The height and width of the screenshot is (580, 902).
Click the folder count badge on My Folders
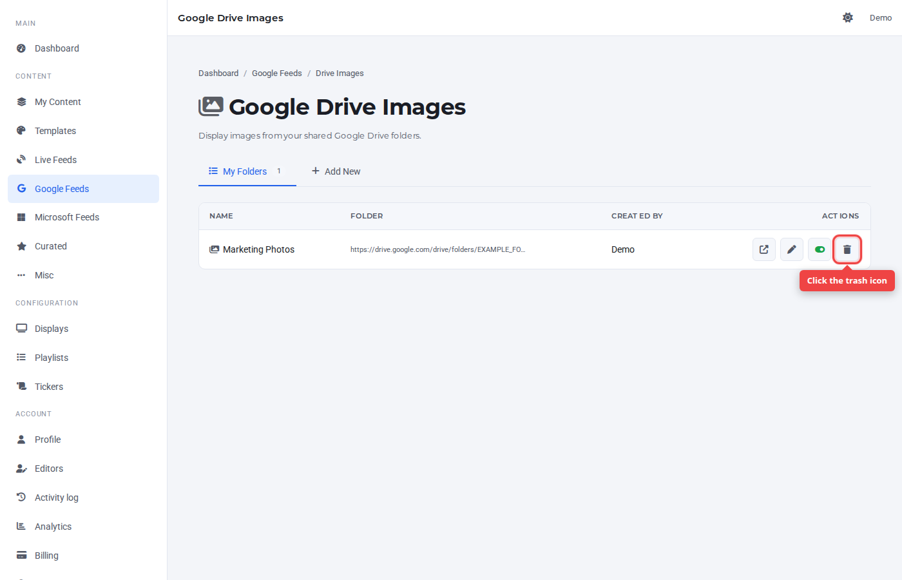[x=279, y=171]
